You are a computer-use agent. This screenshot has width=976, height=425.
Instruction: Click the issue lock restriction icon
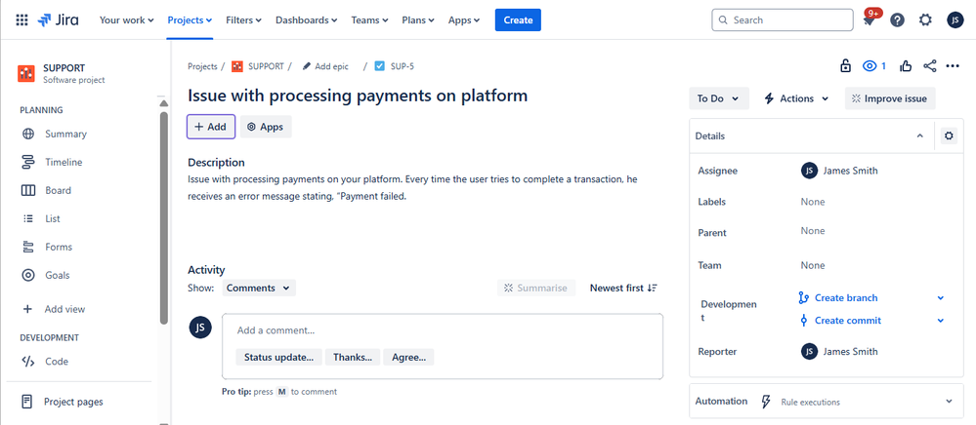click(845, 66)
